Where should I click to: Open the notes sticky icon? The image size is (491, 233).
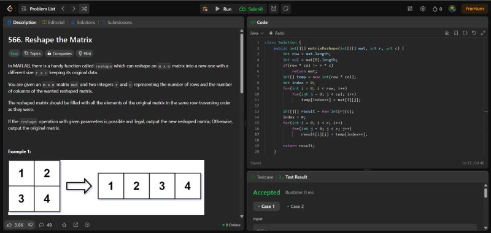point(285,9)
